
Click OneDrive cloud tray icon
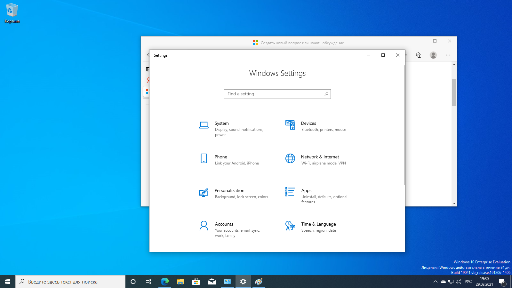click(x=443, y=282)
